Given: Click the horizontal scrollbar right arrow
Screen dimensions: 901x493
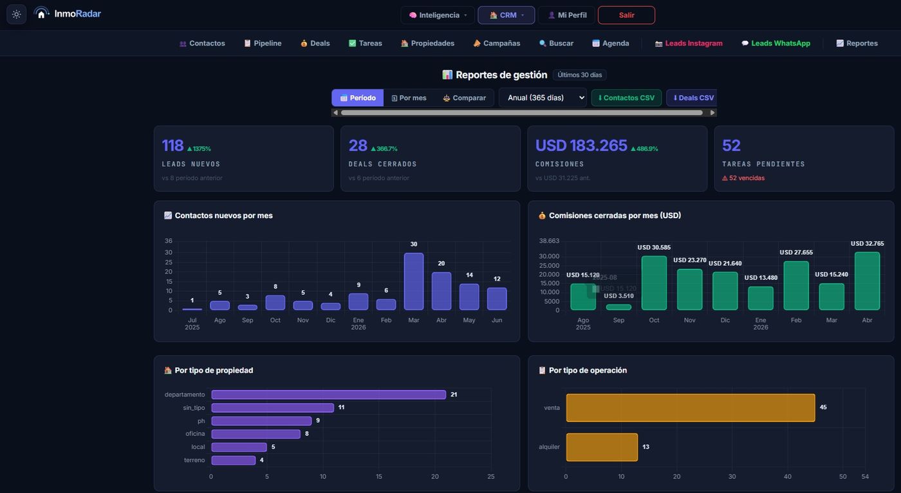Looking at the screenshot, I should pyautogui.click(x=712, y=113).
